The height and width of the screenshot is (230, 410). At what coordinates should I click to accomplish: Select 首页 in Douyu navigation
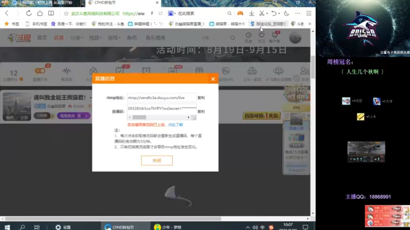point(42,38)
